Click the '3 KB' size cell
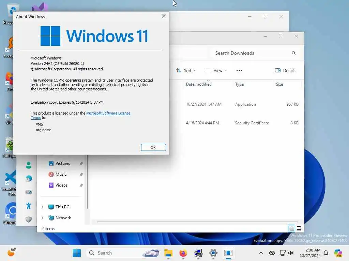Viewport: 349px width, 261px height. tap(294, 123)
